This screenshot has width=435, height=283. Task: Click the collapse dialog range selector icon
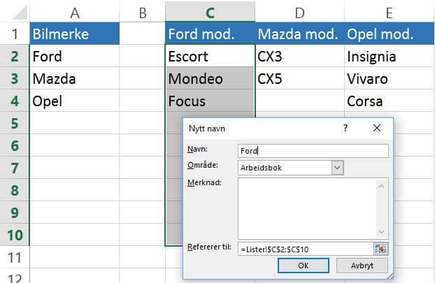pyautogui.click(x=380, y=249)
